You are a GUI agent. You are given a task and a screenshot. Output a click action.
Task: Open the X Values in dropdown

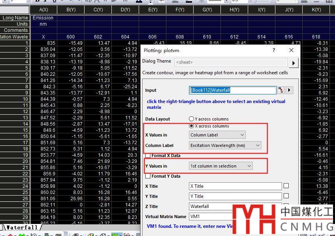point(217,135)
